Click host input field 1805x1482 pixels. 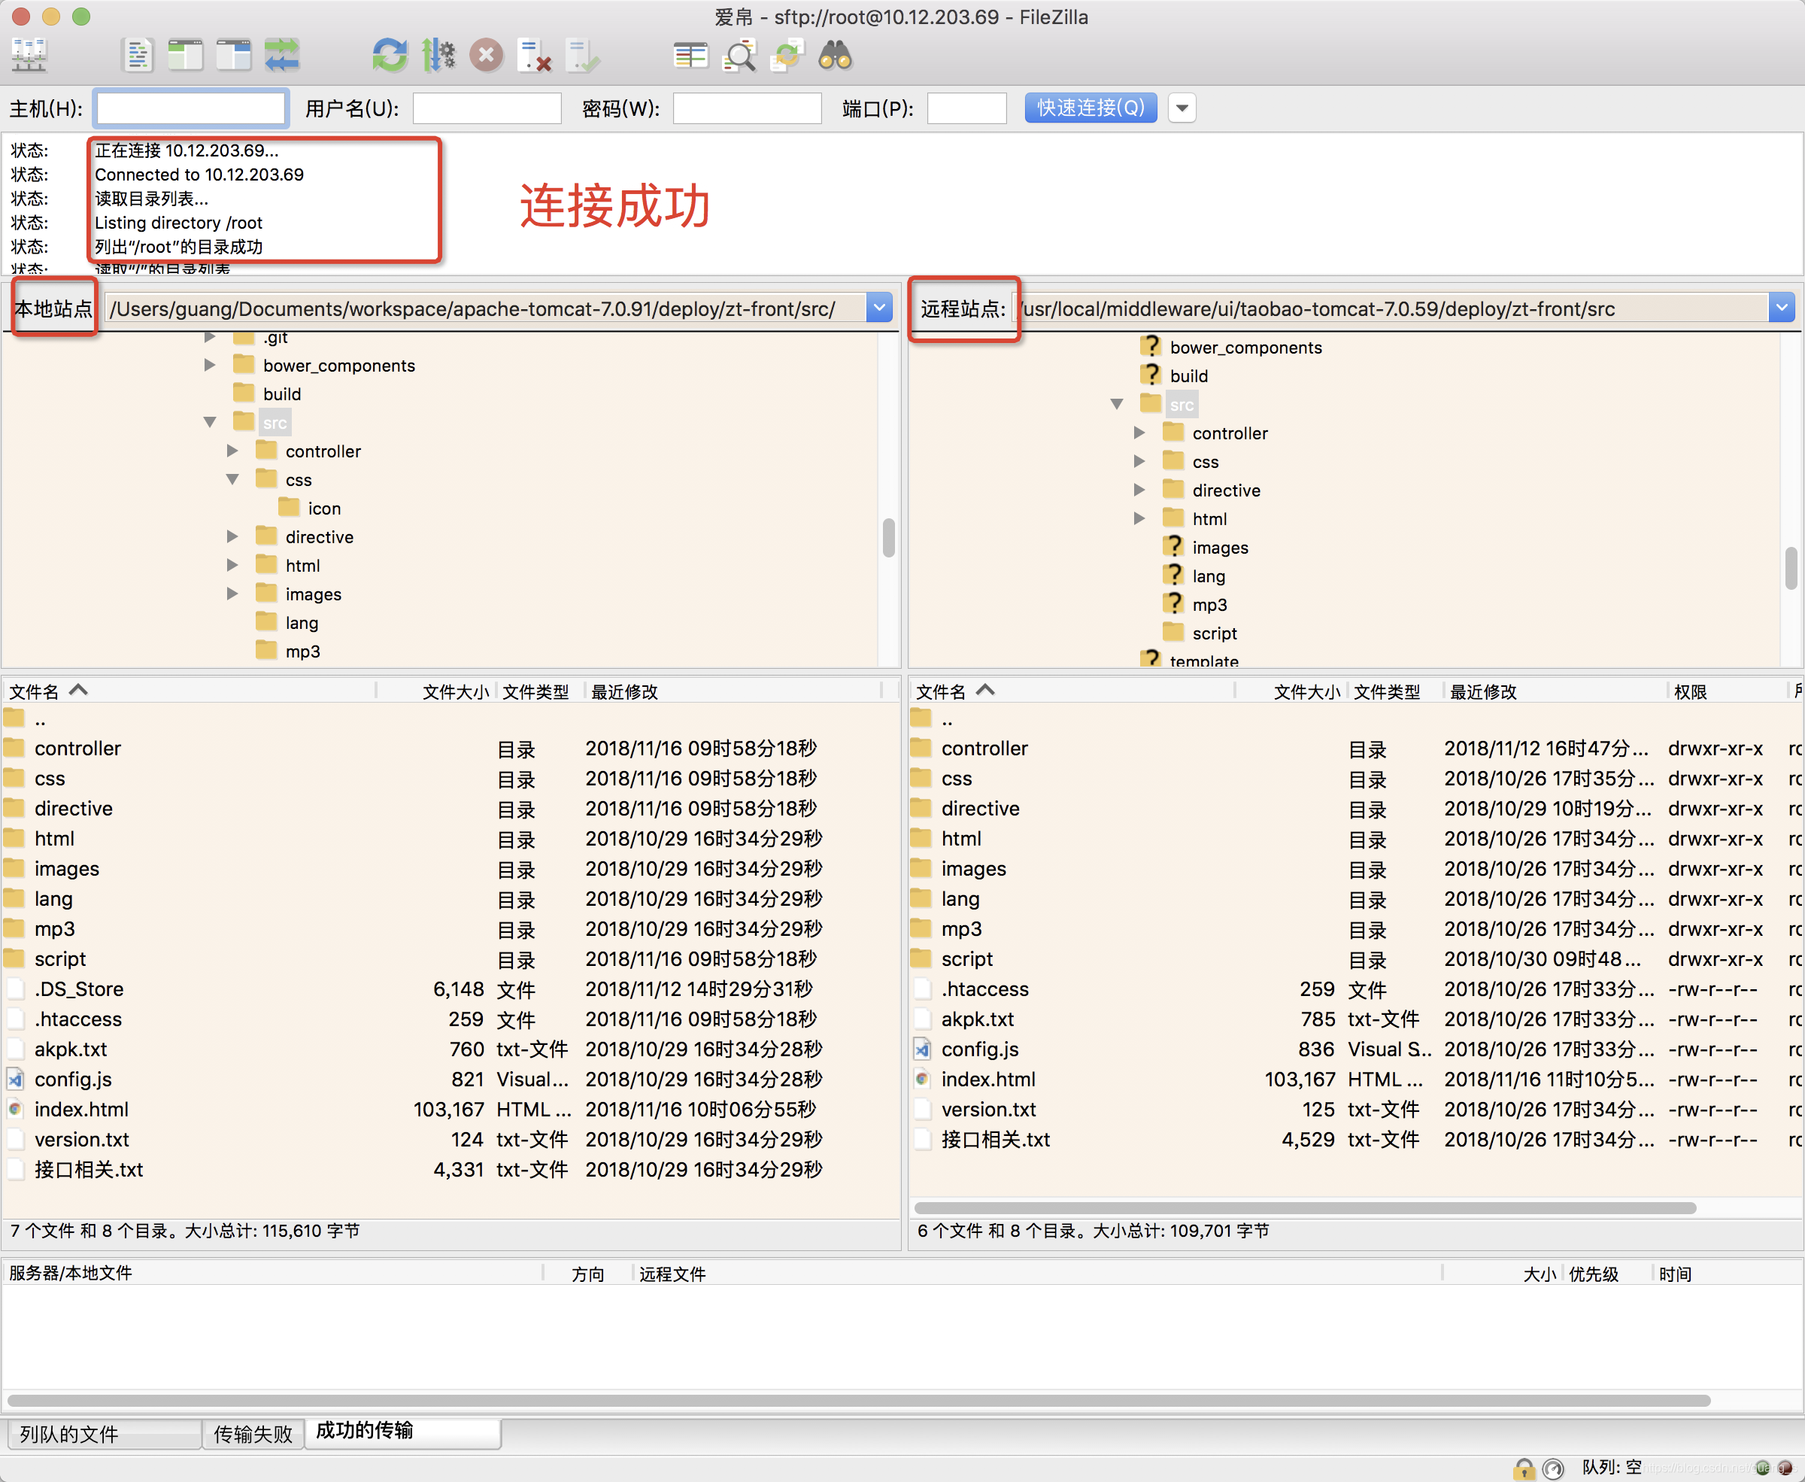(190, 108)
